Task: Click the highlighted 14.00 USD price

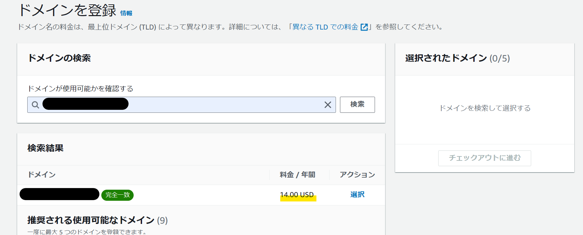Action: (x=297, y=195)
